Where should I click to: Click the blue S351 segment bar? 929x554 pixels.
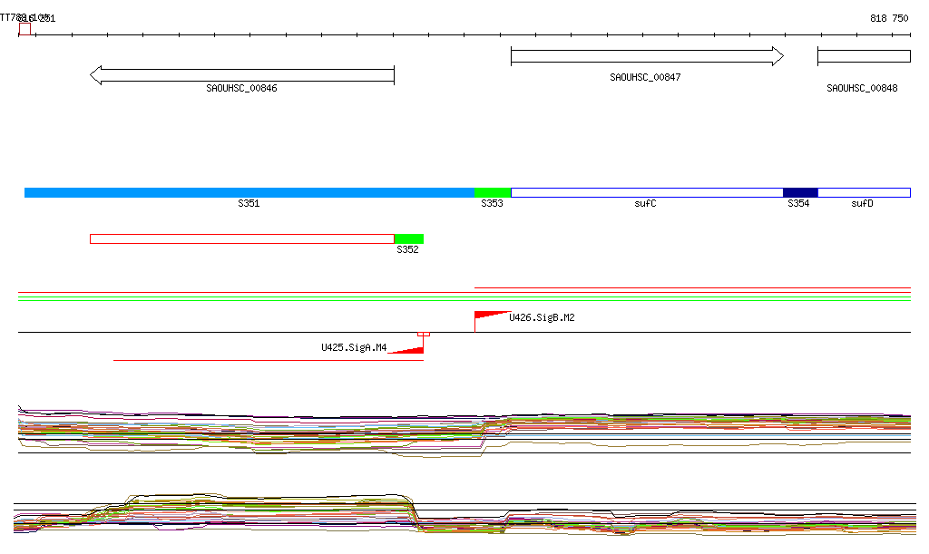pyautogui.click(x=249, y=192)
